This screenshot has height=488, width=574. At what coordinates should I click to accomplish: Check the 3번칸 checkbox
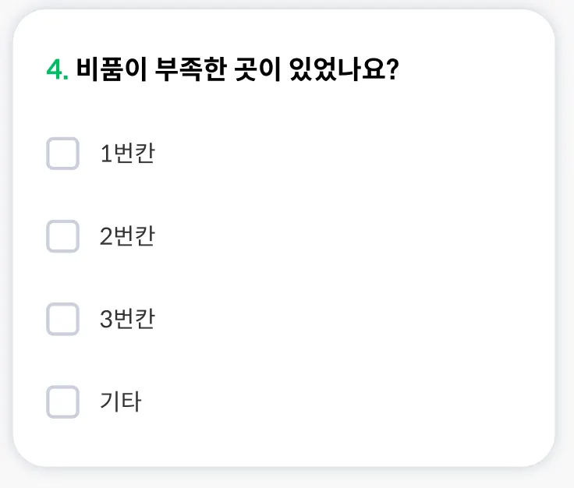pyautogui.click(x=63, y=319)
